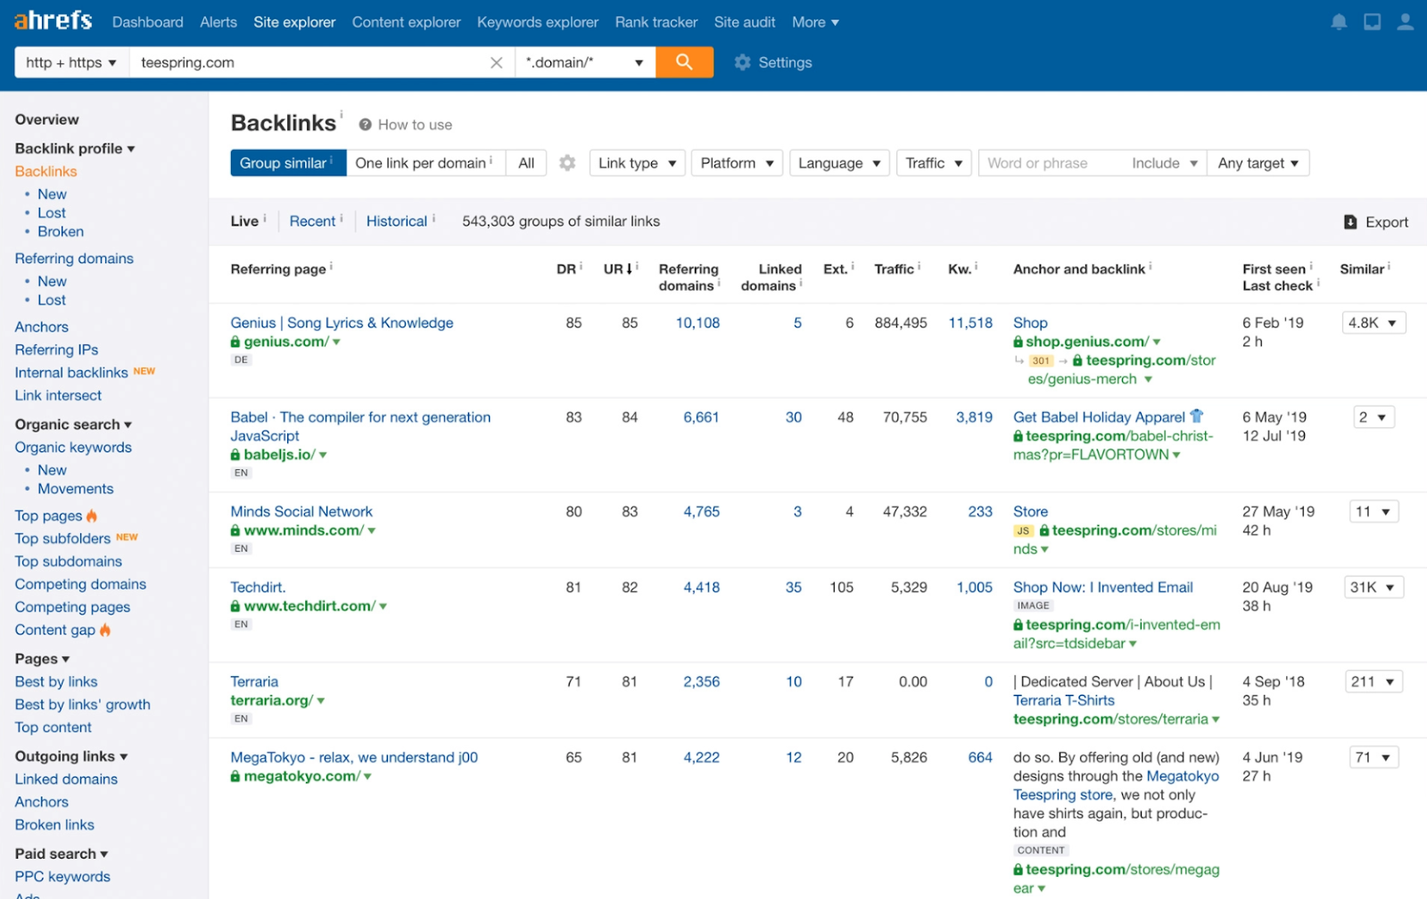Clear the teespring.com search field

tap(497, 62)
